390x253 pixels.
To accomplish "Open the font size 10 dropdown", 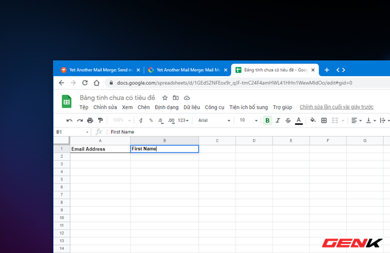I will point(248,121).
